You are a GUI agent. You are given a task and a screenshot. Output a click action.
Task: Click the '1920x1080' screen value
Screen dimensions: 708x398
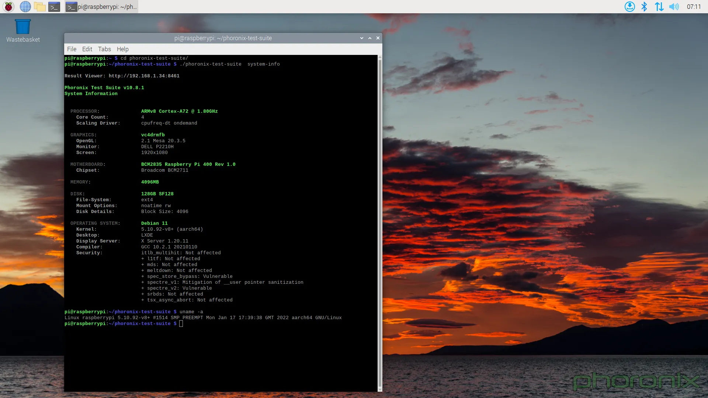tap(155, 153)
